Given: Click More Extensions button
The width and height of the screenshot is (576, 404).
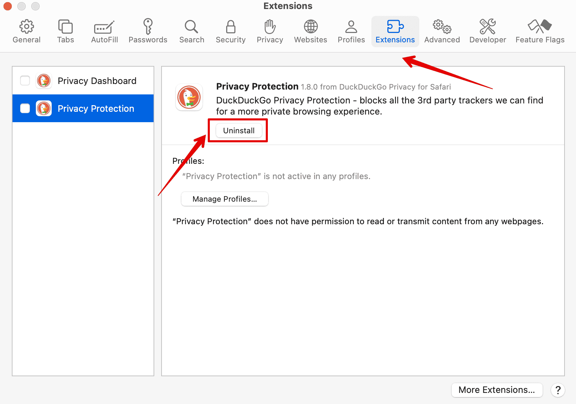Looking at the screenshot, I should click(x=496, y=390).
